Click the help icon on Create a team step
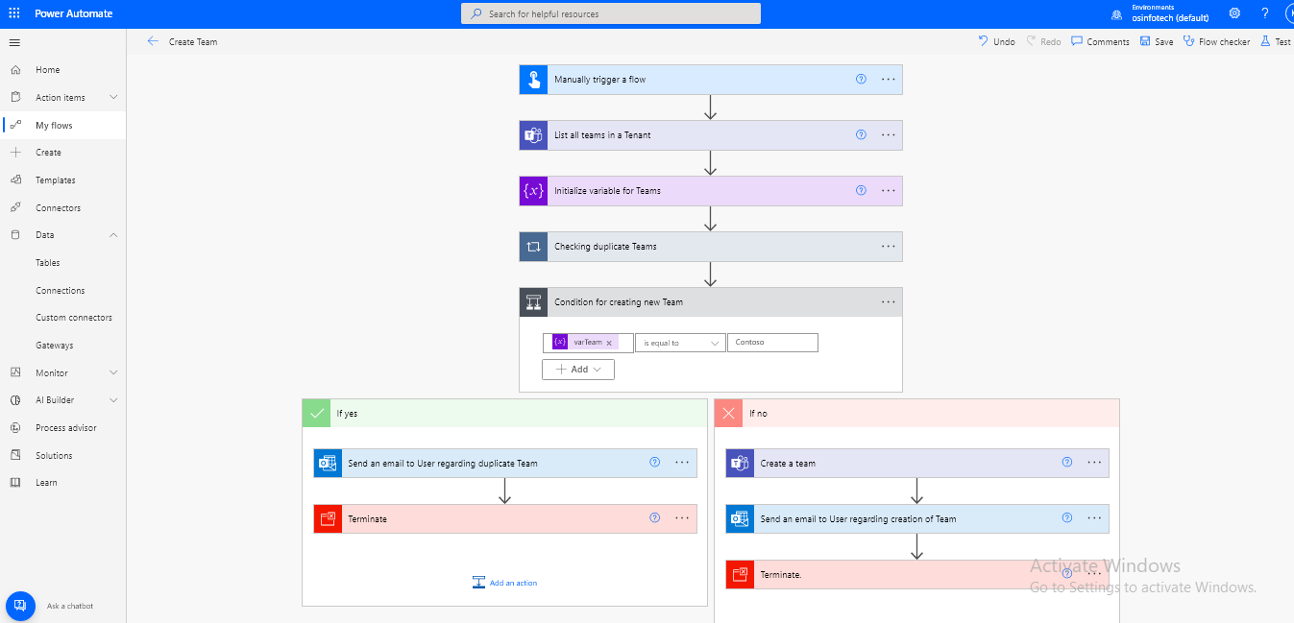The height and width of the screenshot is (623, 1294). click(x=1066, y=462)
